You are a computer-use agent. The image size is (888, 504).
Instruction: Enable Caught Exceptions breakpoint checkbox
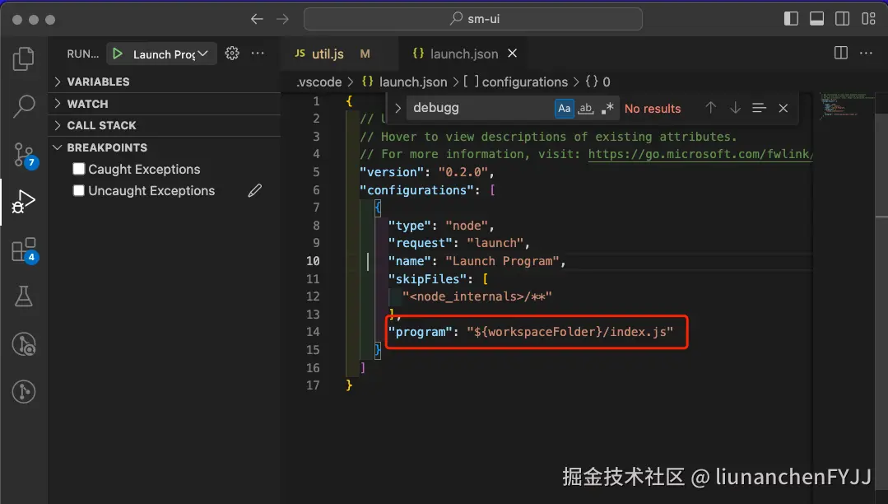tap(79, 169)
